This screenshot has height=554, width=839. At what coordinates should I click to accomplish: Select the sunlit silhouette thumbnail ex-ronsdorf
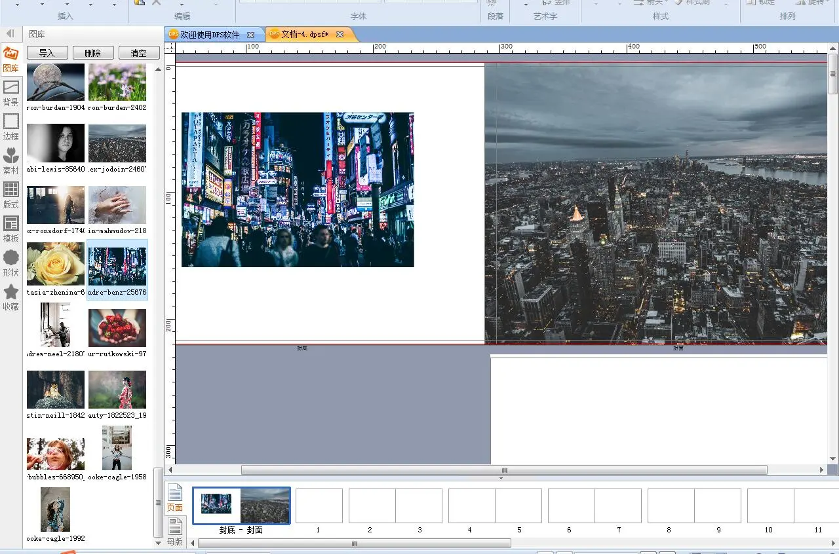pos(56,205)
